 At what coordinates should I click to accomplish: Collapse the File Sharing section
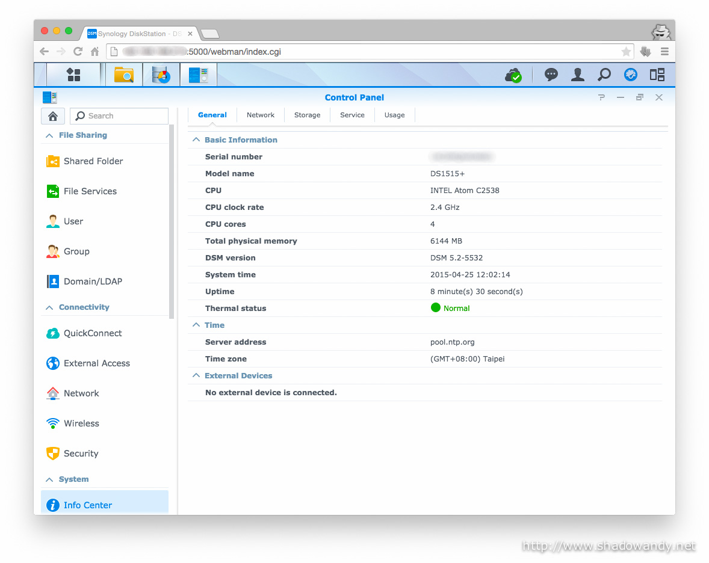(x=49, y=135)
